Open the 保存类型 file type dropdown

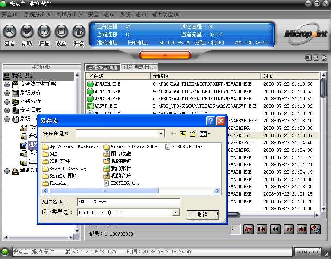click(x=176, y=212)
